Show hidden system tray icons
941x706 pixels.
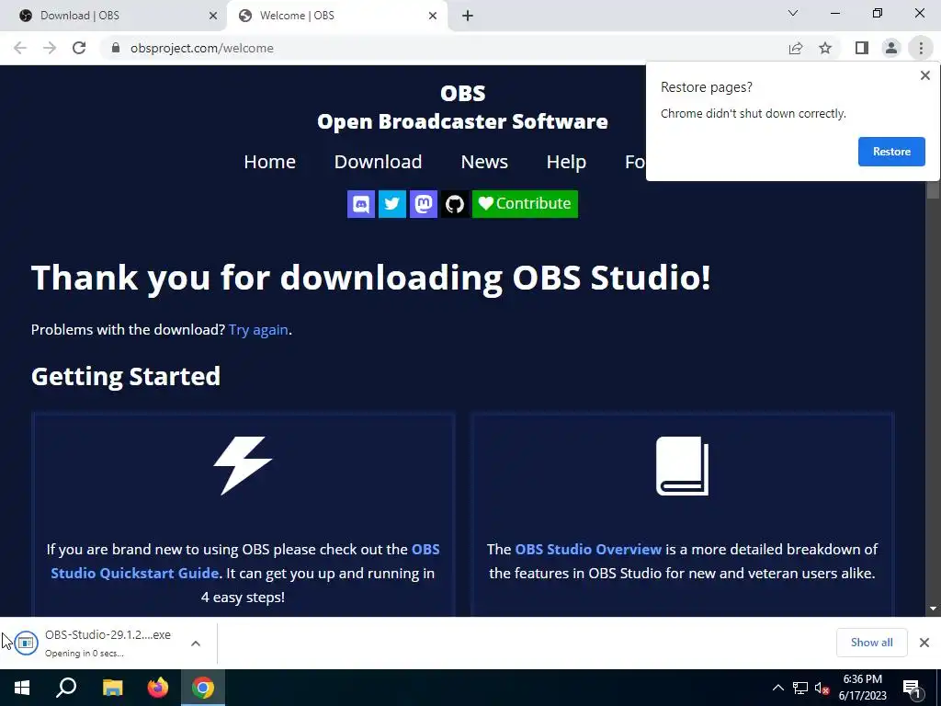(x=777, y=688)
